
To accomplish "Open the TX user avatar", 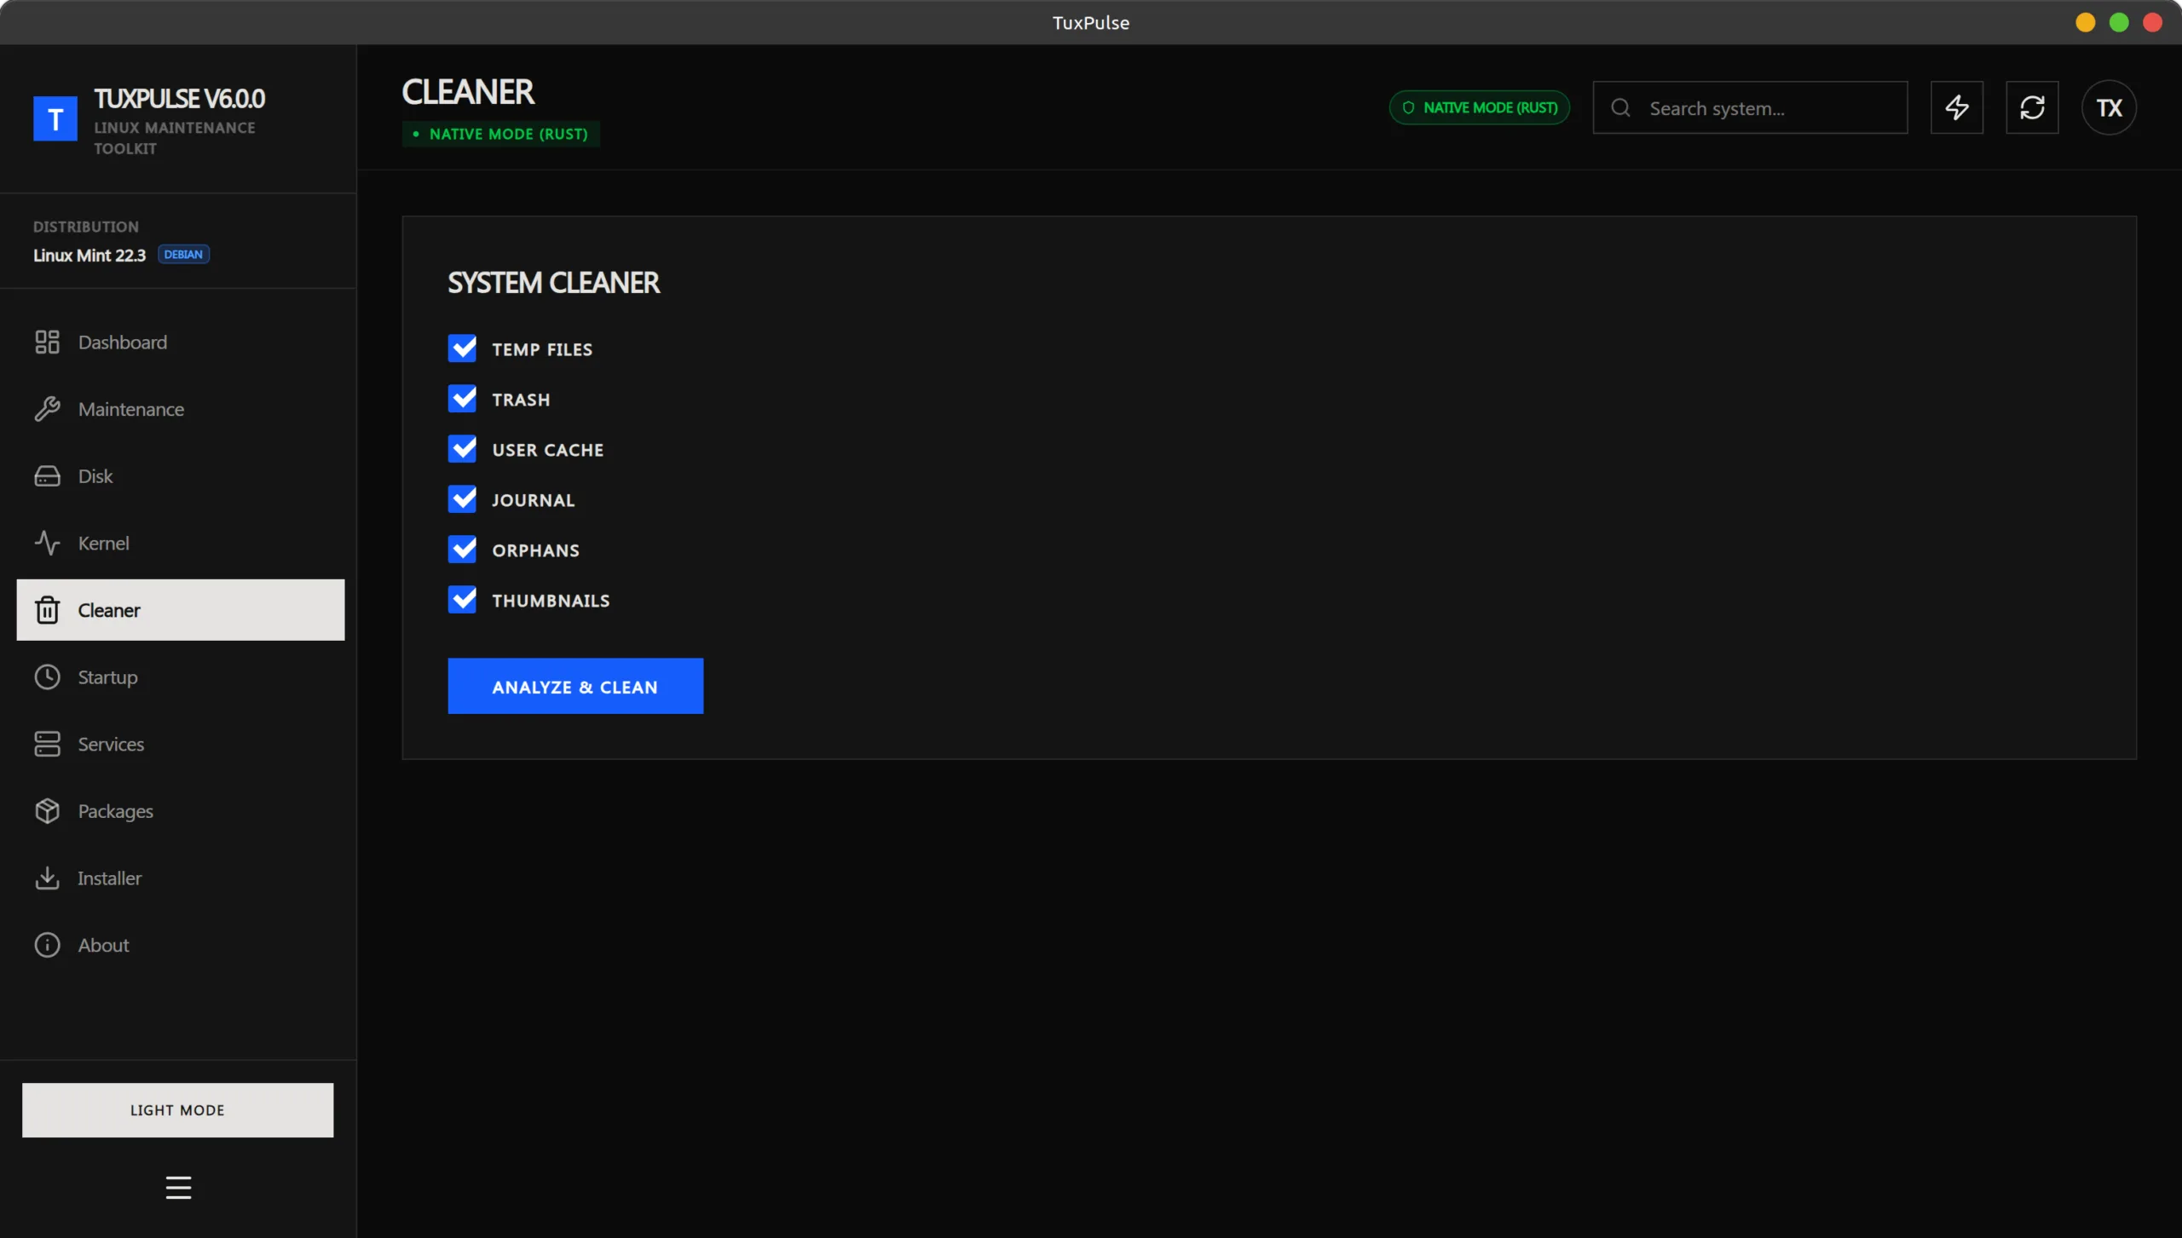I will pos(2108,107).
